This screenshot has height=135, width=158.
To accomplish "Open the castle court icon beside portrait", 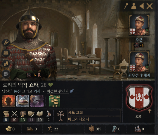I will (x=6, y=63).
